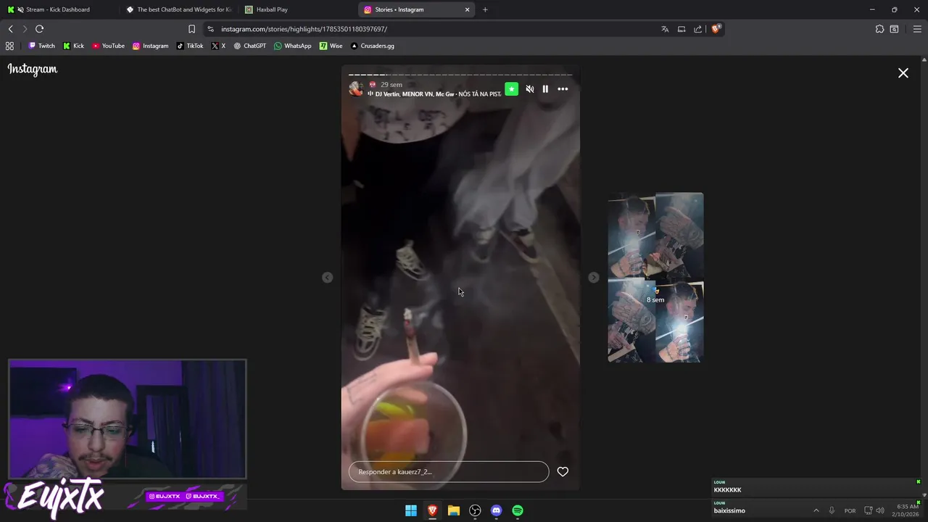This screenshot has width=928, height=522.
Task: Click the picture-in-picture icon in the address bar
Action: coord(681,29)
